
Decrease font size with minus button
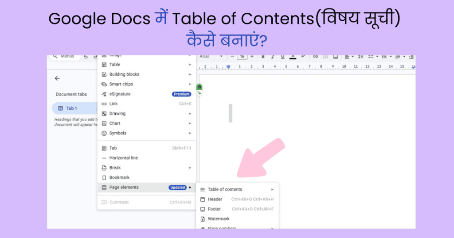[x=232, y=57]
